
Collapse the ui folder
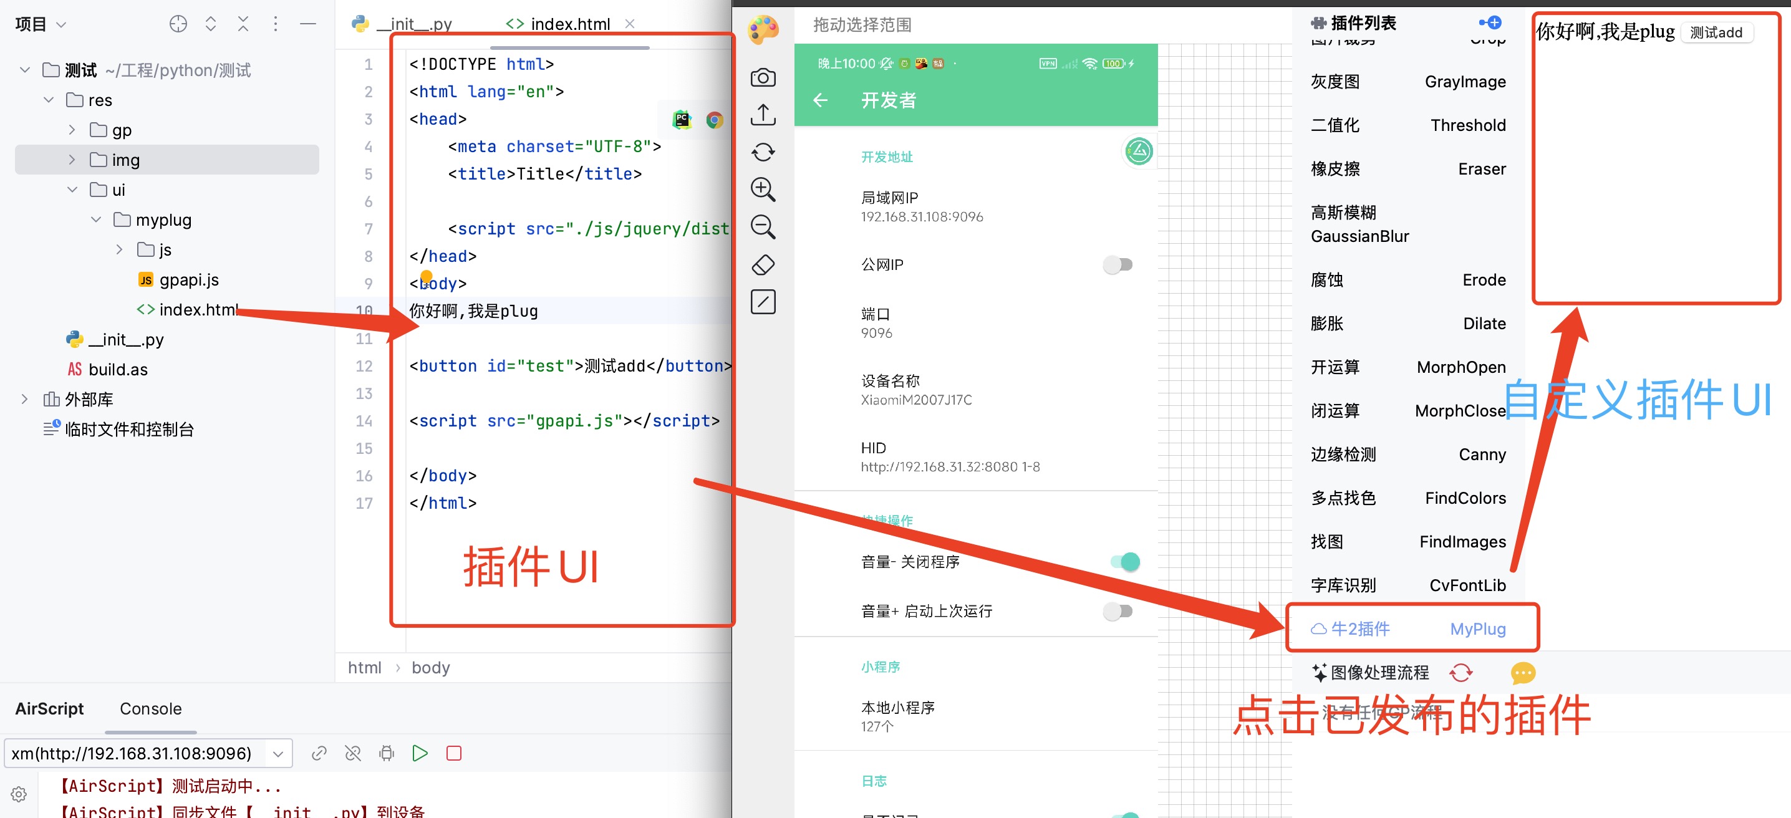click(72, 190)
